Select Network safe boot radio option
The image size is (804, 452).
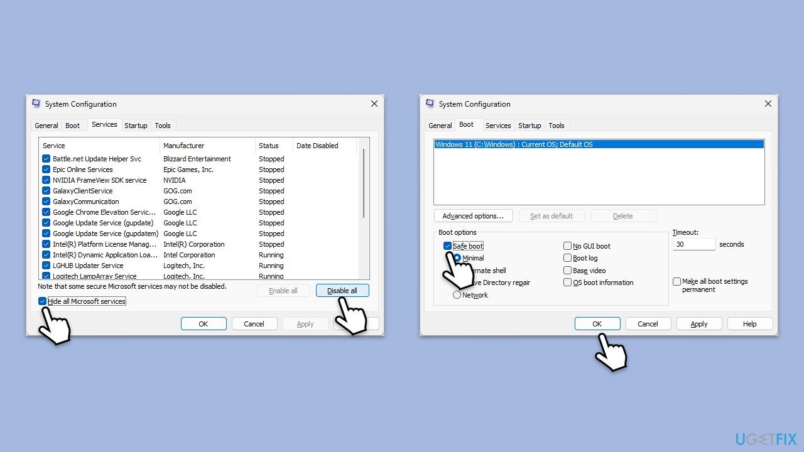point(457,295)
